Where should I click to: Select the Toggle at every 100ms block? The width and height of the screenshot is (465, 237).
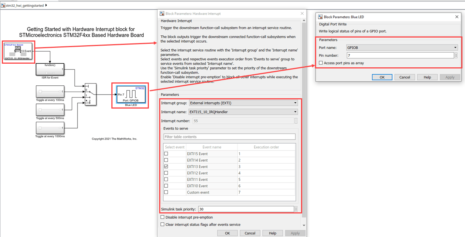(x=50, y=92)
